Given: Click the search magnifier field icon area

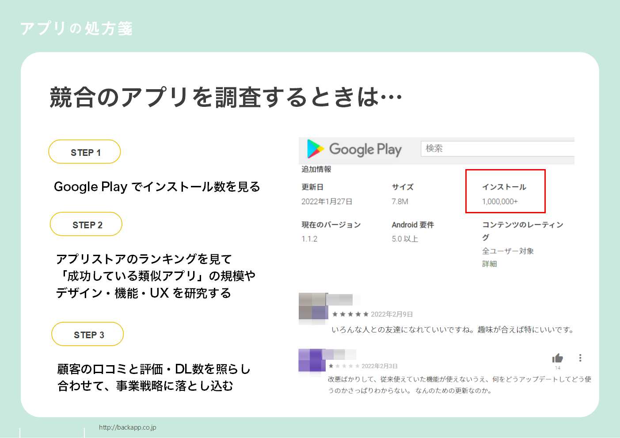Looking at the screenshot, I should pyautogui.click(x=497, y=149).
